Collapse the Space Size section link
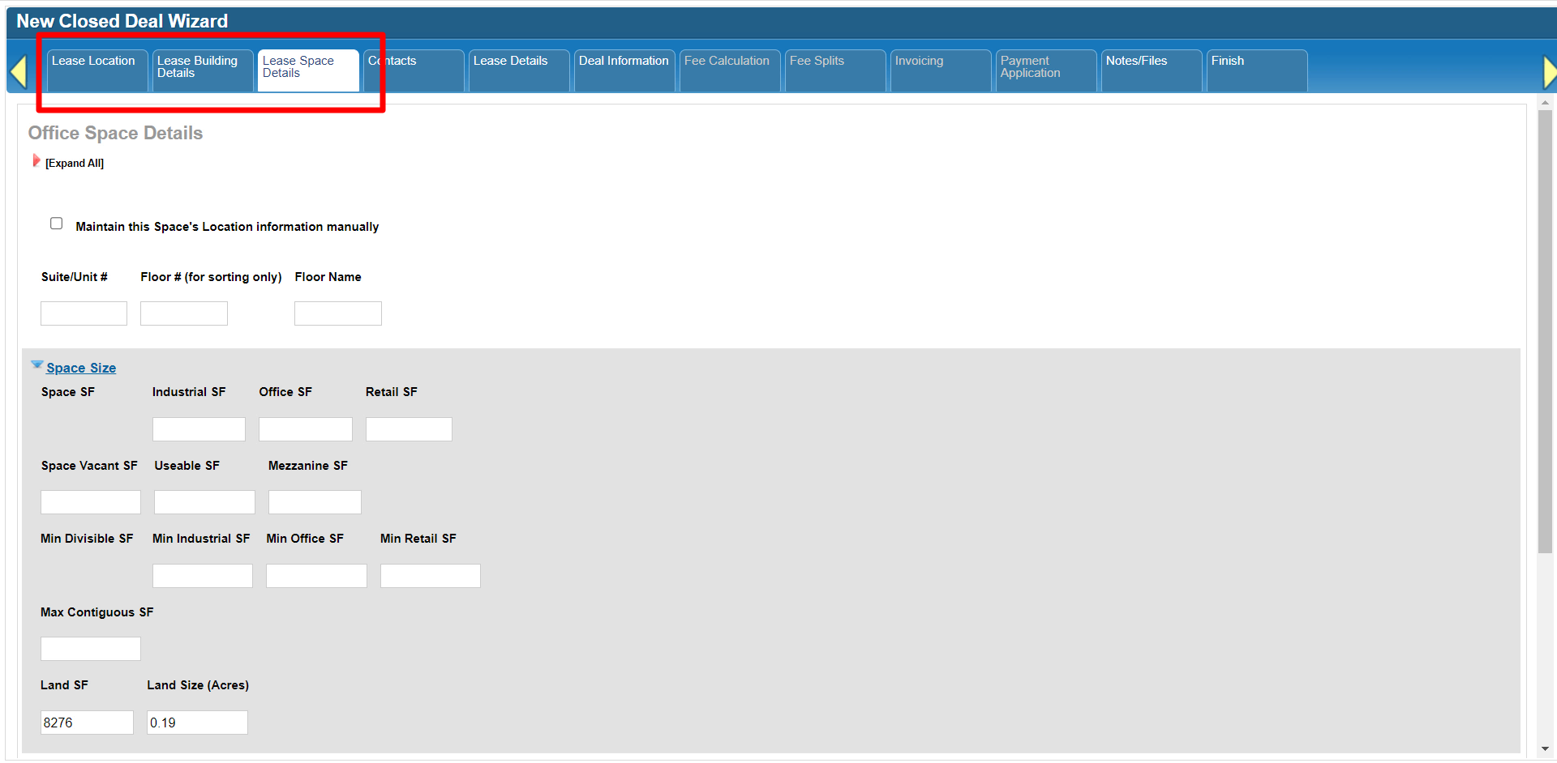Viewport: 1557px width, 763px height. [81, 369]
